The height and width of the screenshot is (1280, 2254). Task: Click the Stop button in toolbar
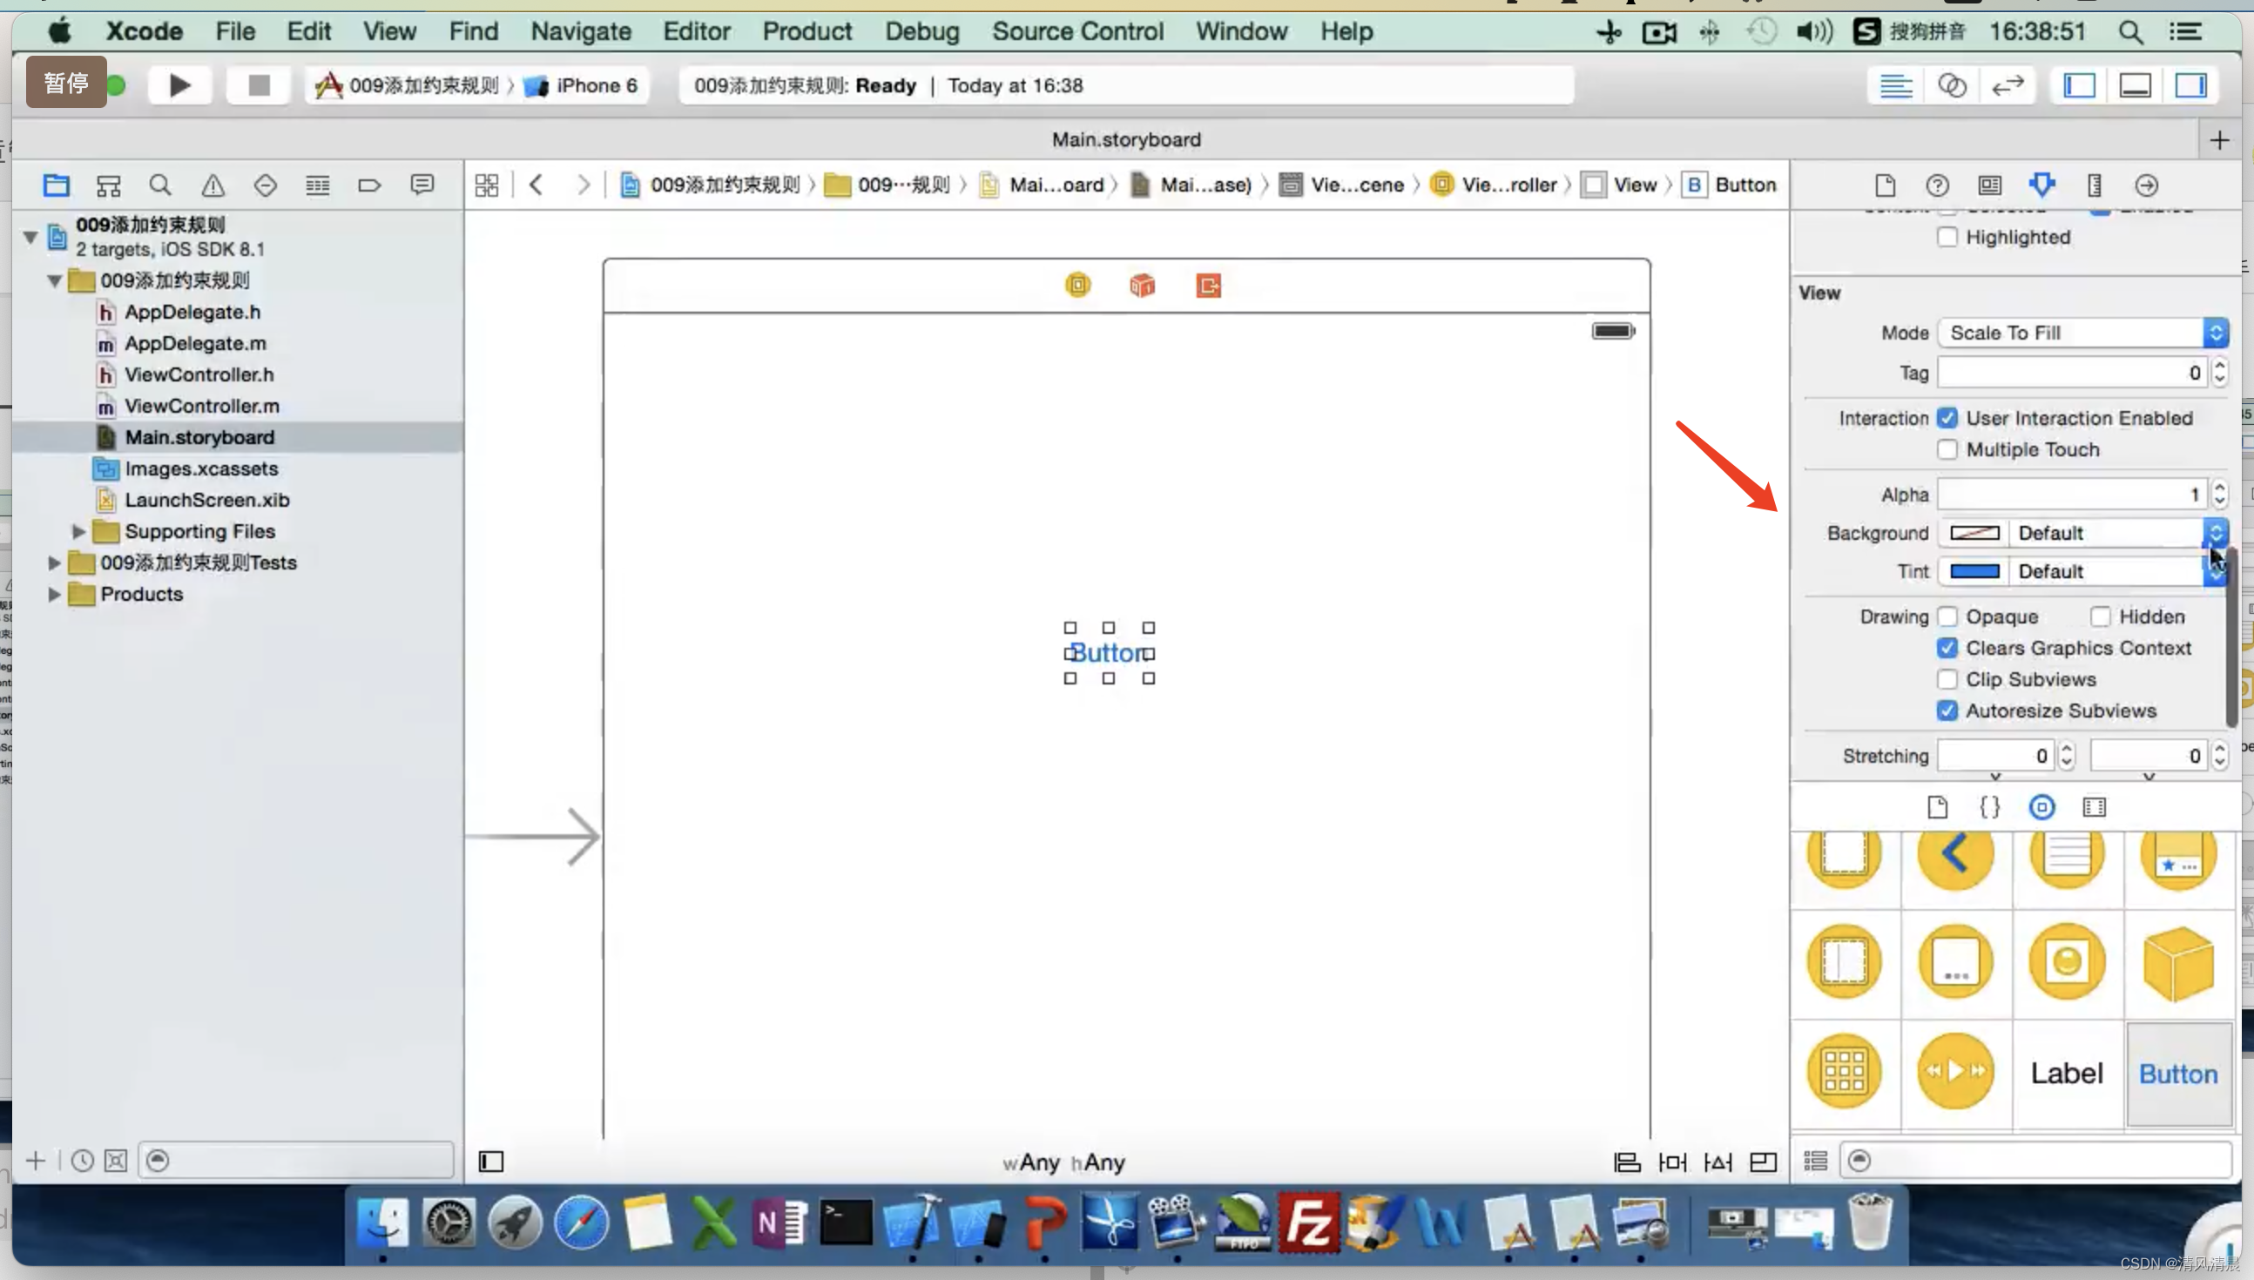coord(259,85)
